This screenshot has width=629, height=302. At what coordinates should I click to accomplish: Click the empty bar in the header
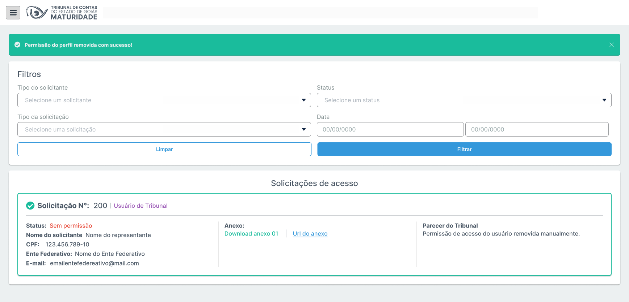click(320, 13)
